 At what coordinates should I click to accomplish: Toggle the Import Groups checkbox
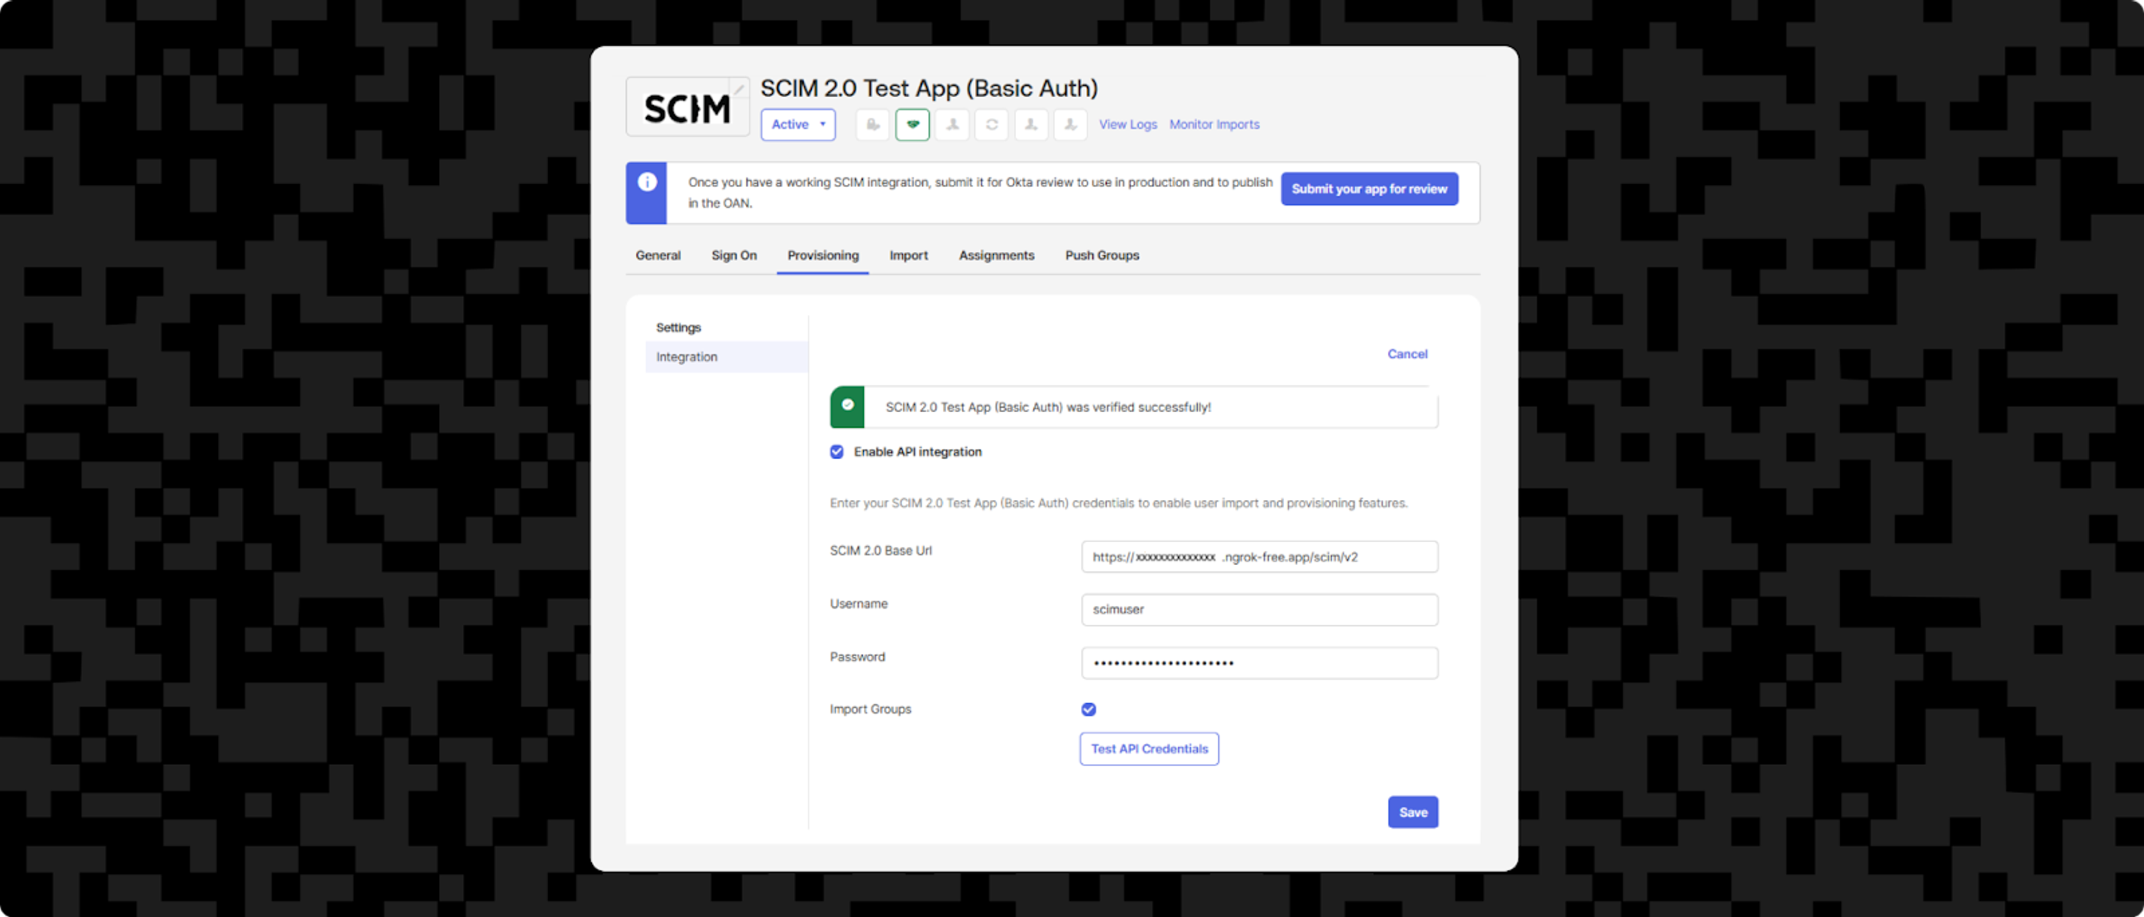[x=1088, y=709]
